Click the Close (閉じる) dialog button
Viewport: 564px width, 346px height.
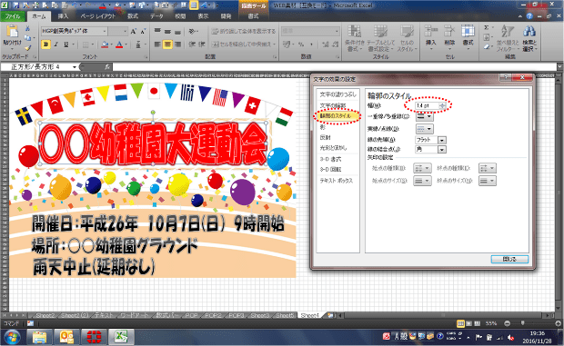click(x=509, y=259)
